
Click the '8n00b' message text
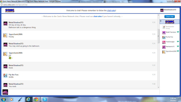click(x=11, y=77)
